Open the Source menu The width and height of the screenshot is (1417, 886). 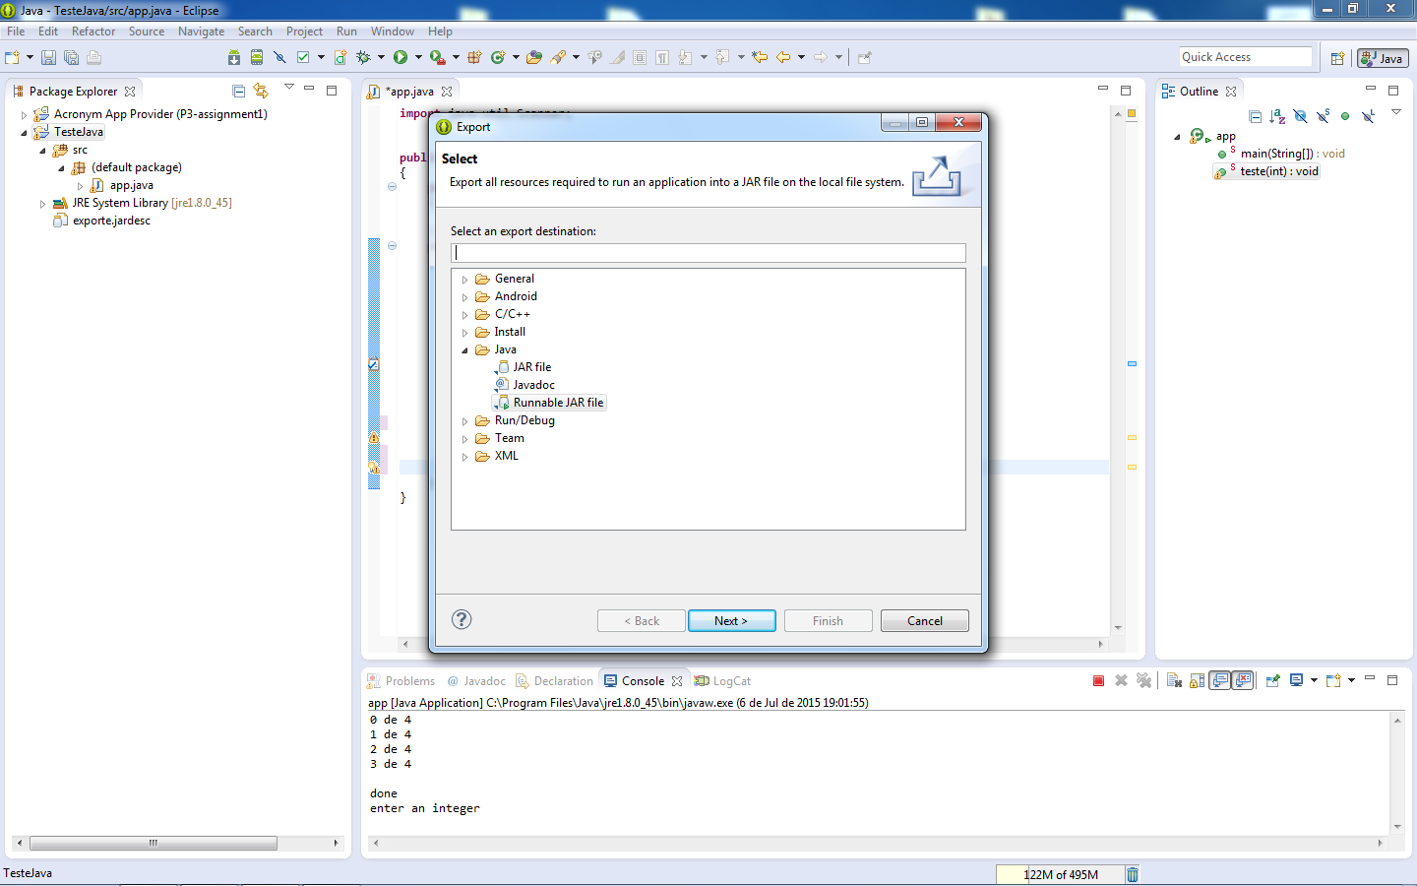147,32
